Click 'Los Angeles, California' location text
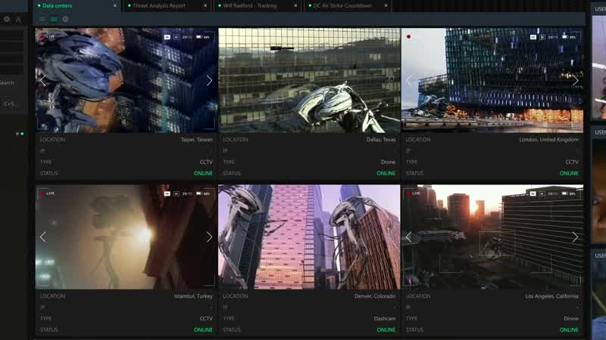 (x=552, y=296)
